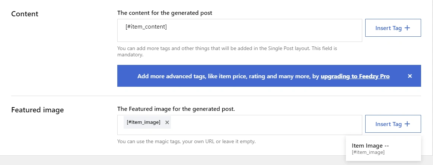
Task: Open the "upgrading to Feedzy Pro" link
Action: 355,76
